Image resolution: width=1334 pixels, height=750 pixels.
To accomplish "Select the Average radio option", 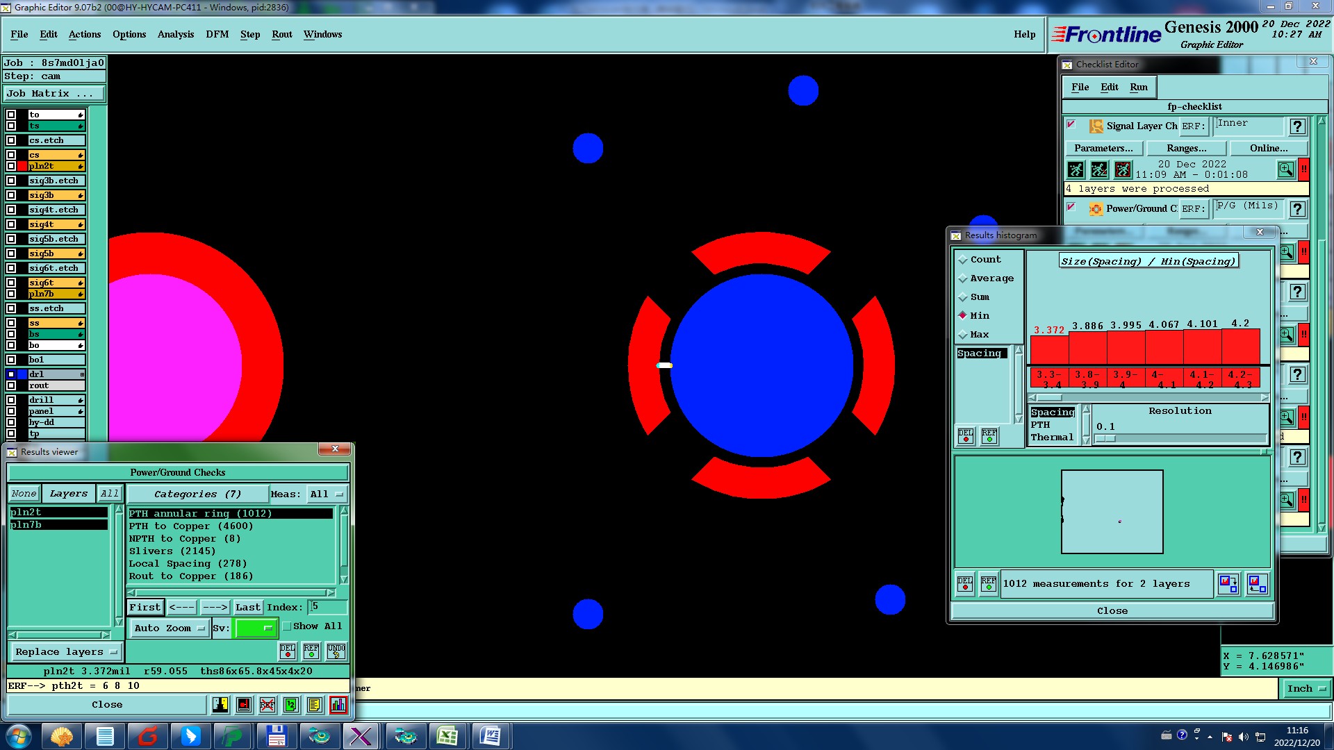I will pyautogui.click(x=963, y=278).
